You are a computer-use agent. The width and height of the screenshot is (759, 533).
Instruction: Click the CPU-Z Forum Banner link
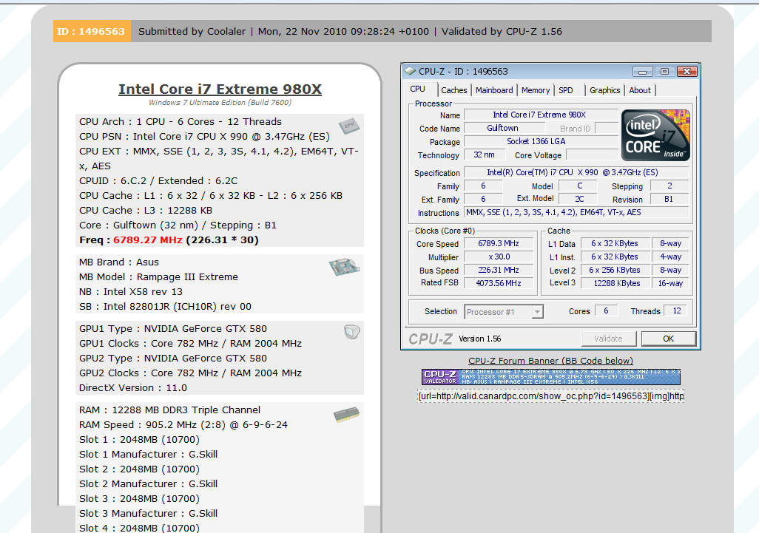[550, 361]
